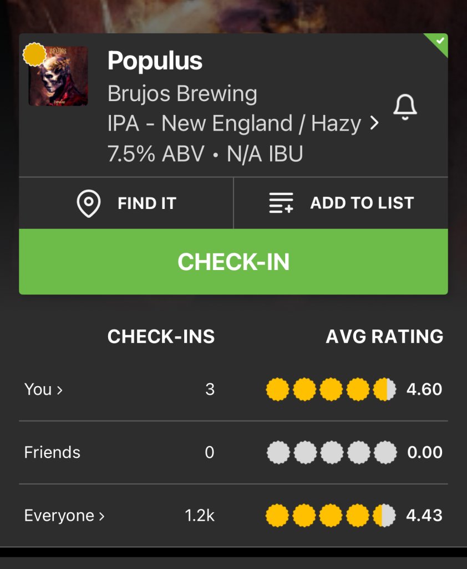Viewport: 467px width, 569px height.
Task: Tap the notification bell icon
Action: tap(405, 107)
